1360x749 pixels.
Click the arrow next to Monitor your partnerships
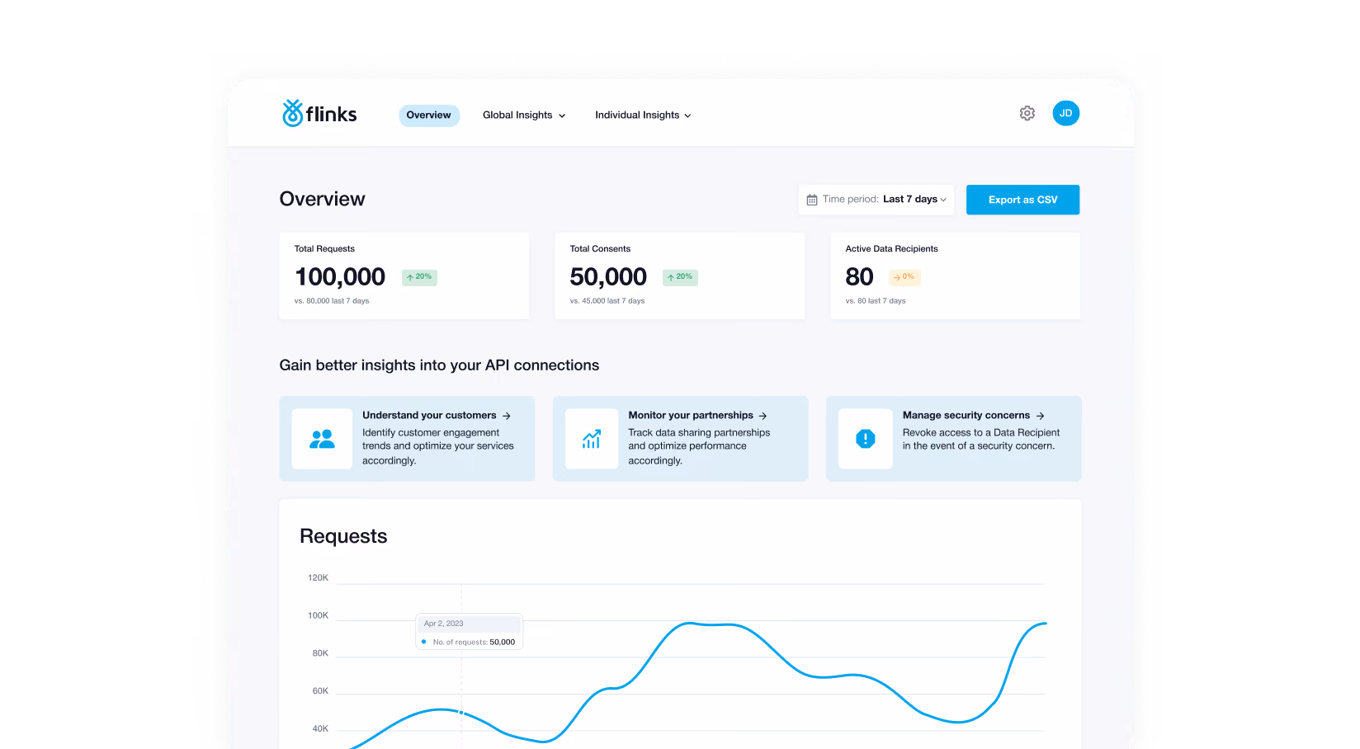click(763, 416)
